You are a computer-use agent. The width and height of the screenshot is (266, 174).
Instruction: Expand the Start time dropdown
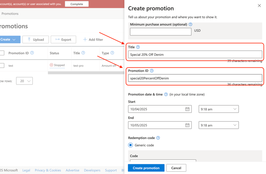coord(218,109)
